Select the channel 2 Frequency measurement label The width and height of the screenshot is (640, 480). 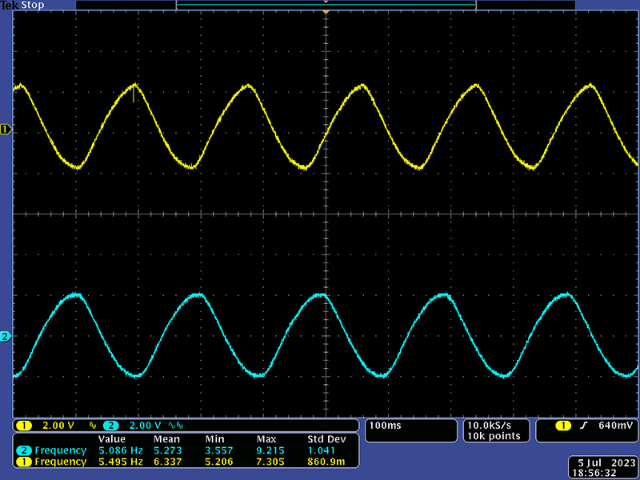pyautogui.click(x=61, y=450)
